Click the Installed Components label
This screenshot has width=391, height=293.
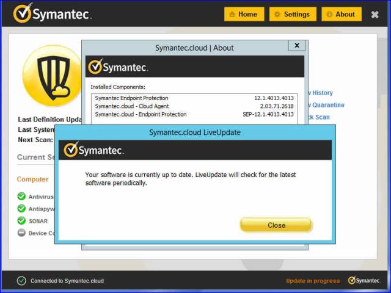118,87
